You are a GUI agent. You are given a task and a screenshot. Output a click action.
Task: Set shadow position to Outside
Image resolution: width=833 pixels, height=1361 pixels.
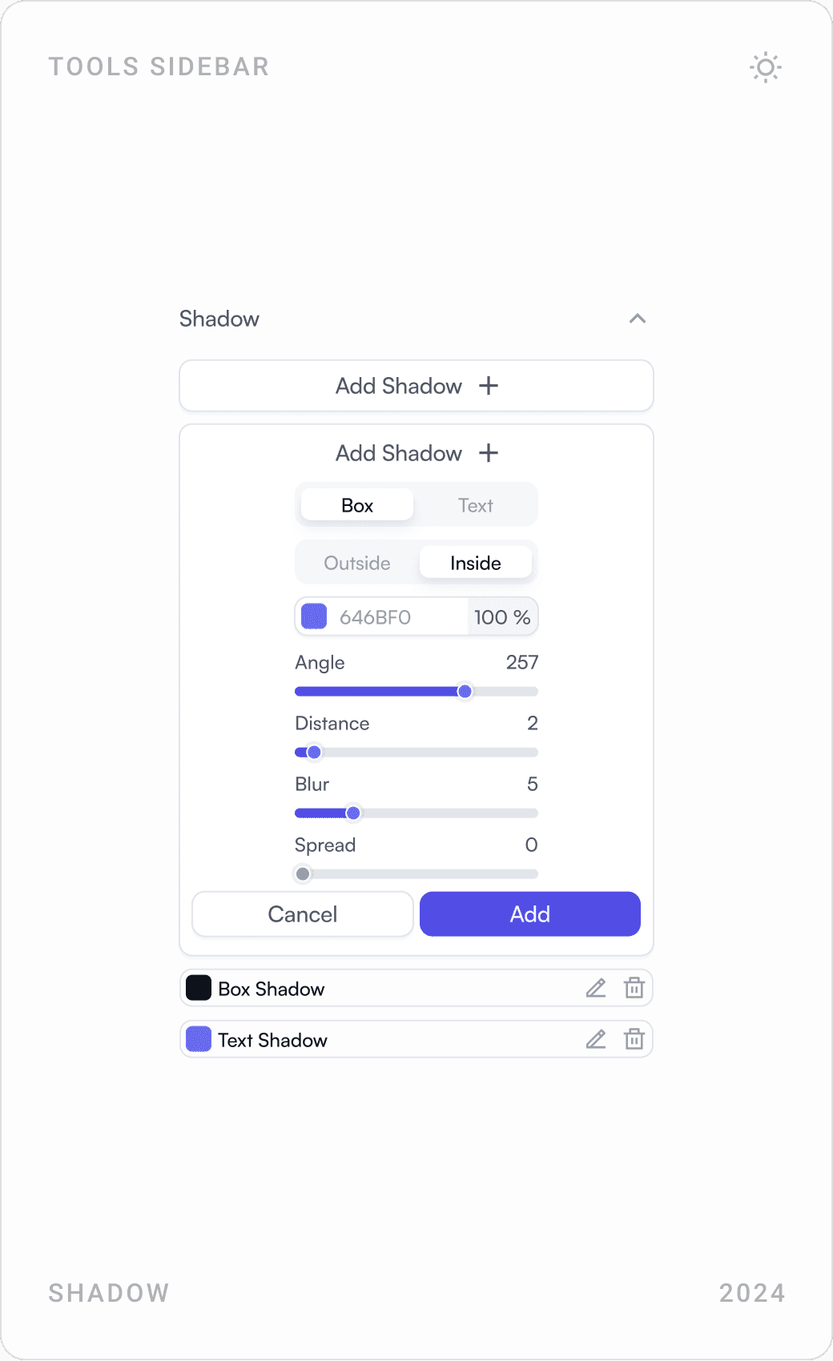click(x=356, y=562)
